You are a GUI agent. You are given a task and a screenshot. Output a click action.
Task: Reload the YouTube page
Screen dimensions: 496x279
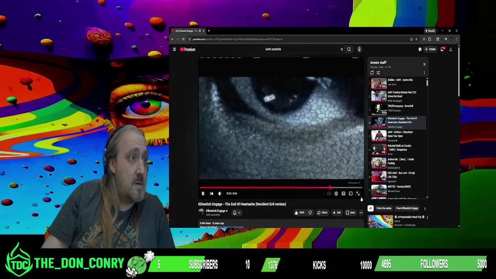183,39
